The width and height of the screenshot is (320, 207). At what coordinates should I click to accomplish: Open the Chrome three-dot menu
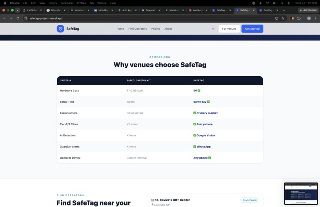(316, 18)
